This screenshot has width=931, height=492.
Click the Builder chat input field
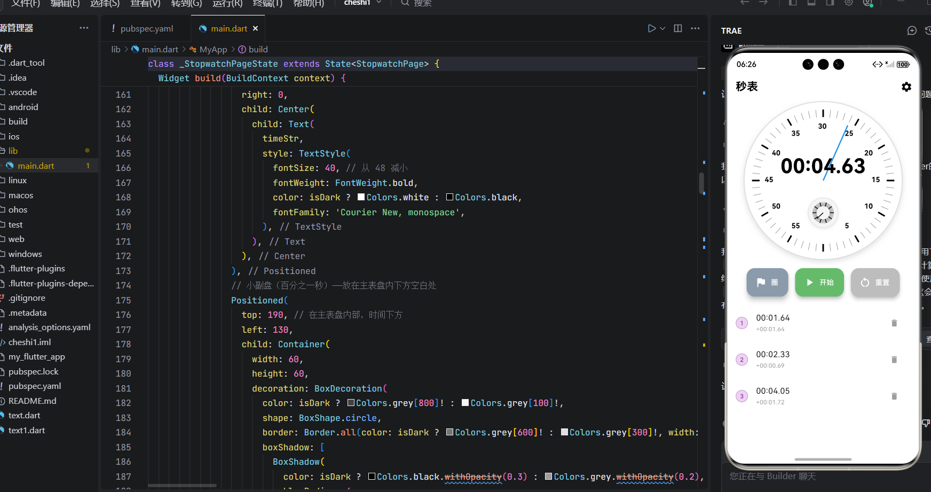(x=825, y=476)
